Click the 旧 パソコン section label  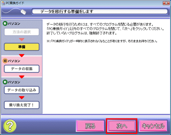pyautogui.click(x=11, y=61)
